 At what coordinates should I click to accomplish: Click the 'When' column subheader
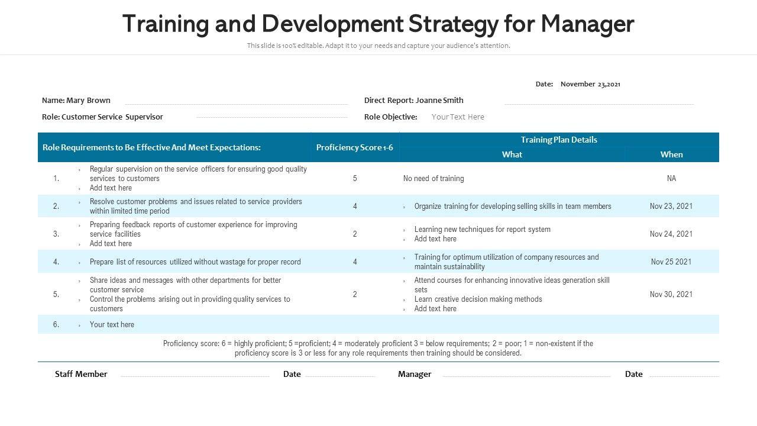pyautogui.click(x=671, y=154)
